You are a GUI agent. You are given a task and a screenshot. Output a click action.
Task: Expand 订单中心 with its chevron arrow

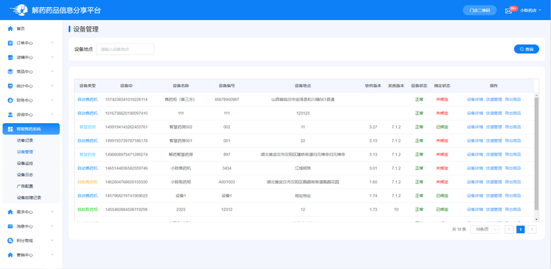click(x=52, y=43)
